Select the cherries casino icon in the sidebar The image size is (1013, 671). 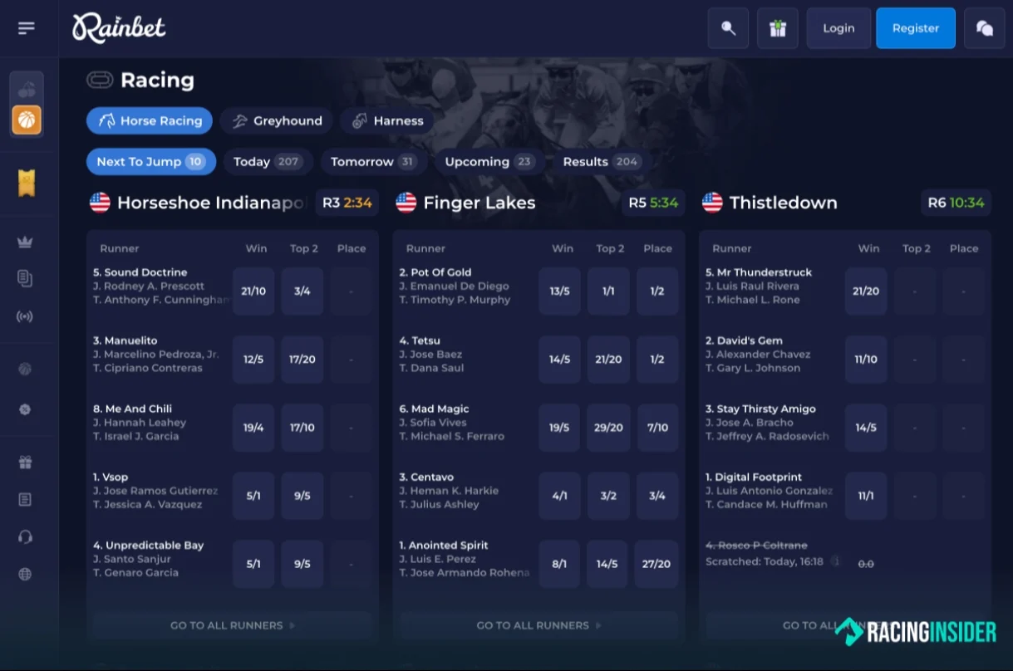(x=27, y=89)
